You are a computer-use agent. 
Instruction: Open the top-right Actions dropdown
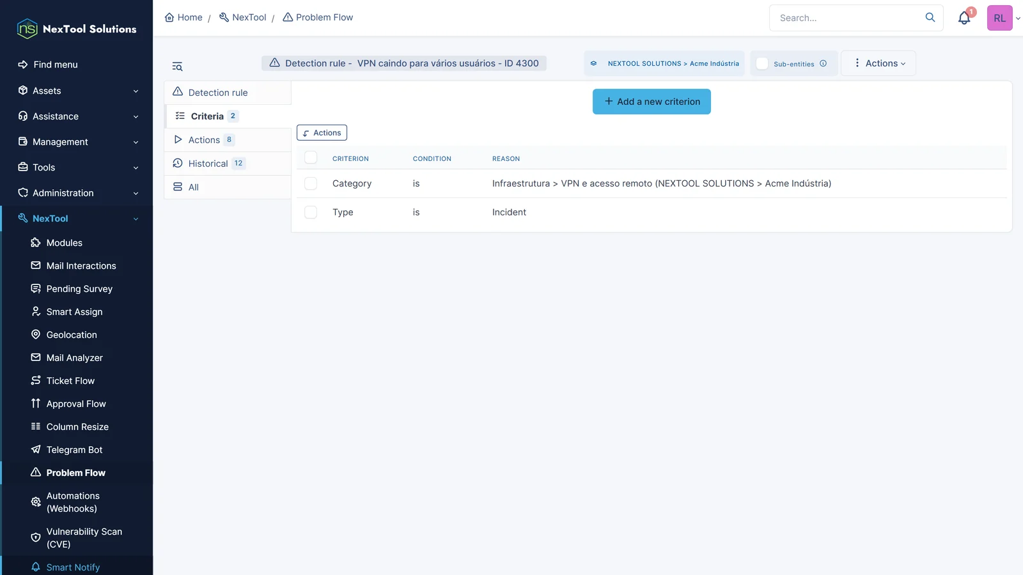[879, 63]
